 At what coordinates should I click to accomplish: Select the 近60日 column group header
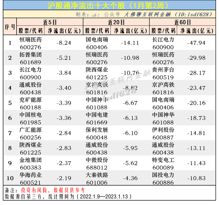pyautogui.click(x=182, y=22)
